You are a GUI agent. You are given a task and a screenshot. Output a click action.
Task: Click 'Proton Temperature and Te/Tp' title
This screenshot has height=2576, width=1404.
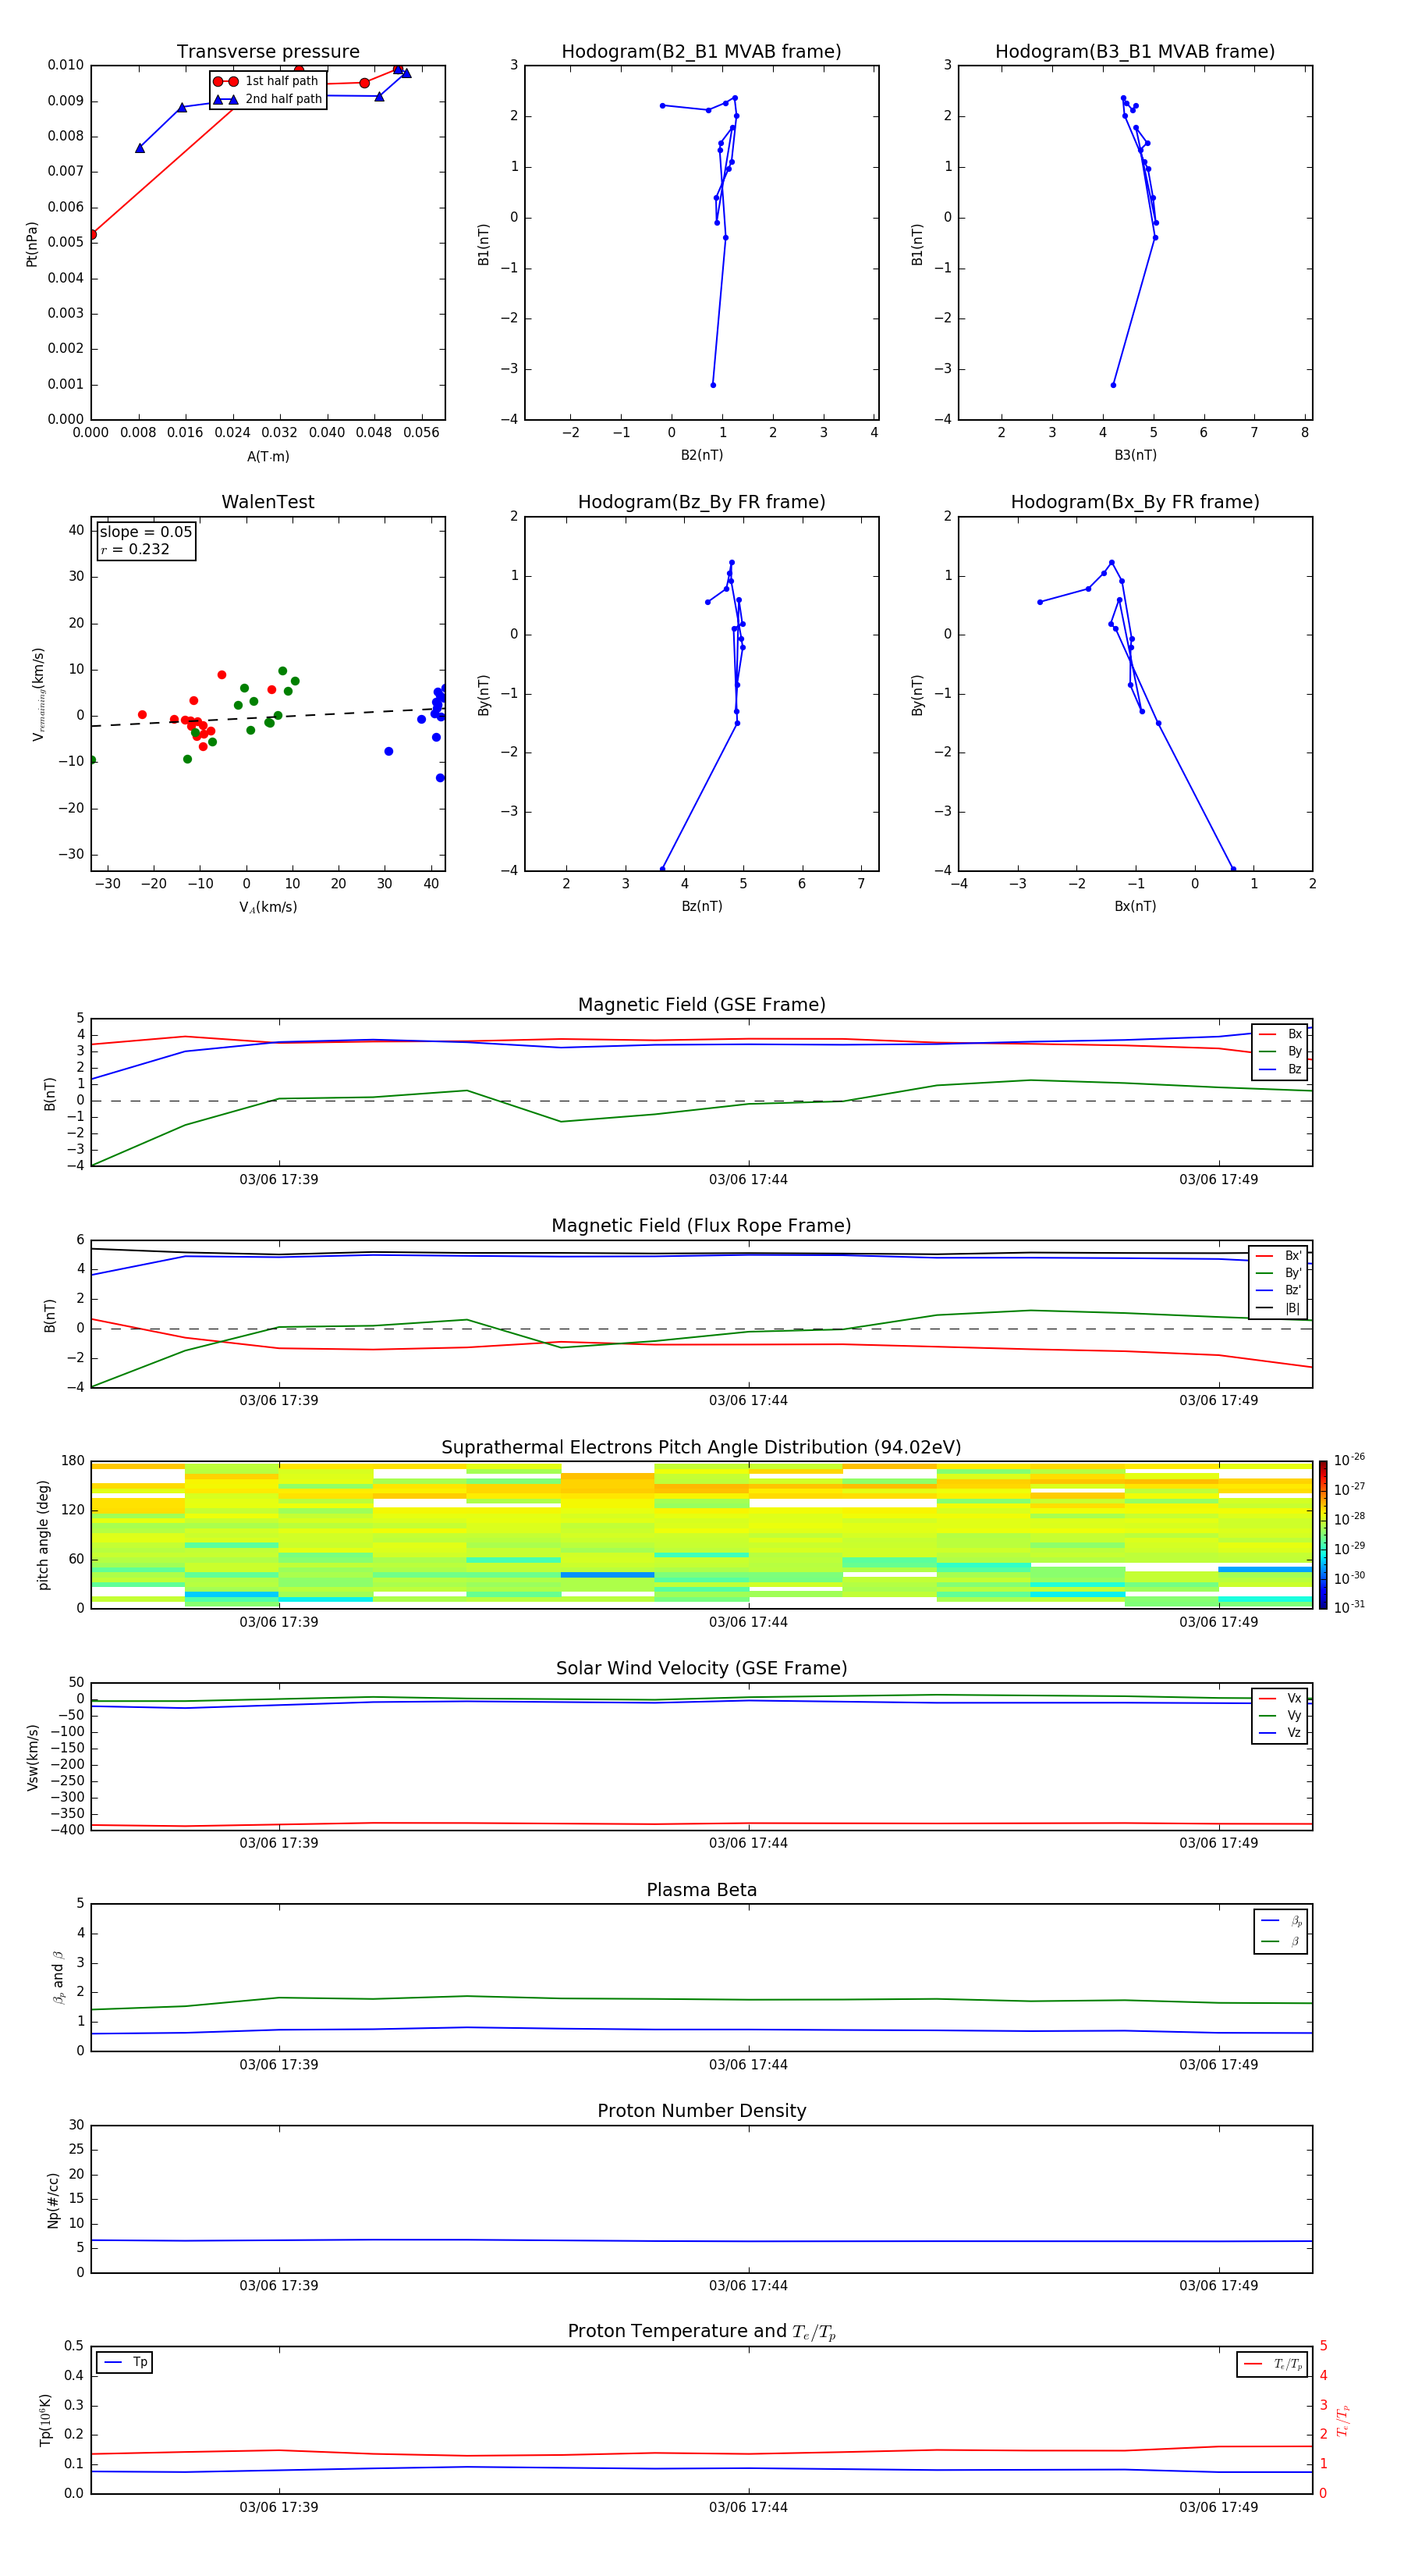701,2331
